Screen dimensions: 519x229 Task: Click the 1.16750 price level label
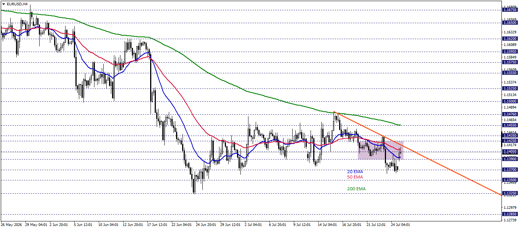(x=510, y=10)
